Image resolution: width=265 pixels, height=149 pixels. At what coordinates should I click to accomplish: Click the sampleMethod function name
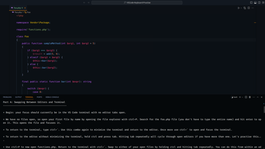(52, 43)
